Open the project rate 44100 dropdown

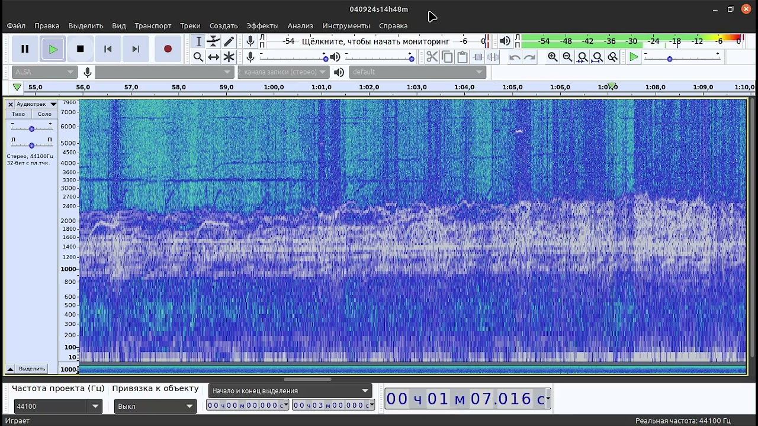tap(95, 406)
